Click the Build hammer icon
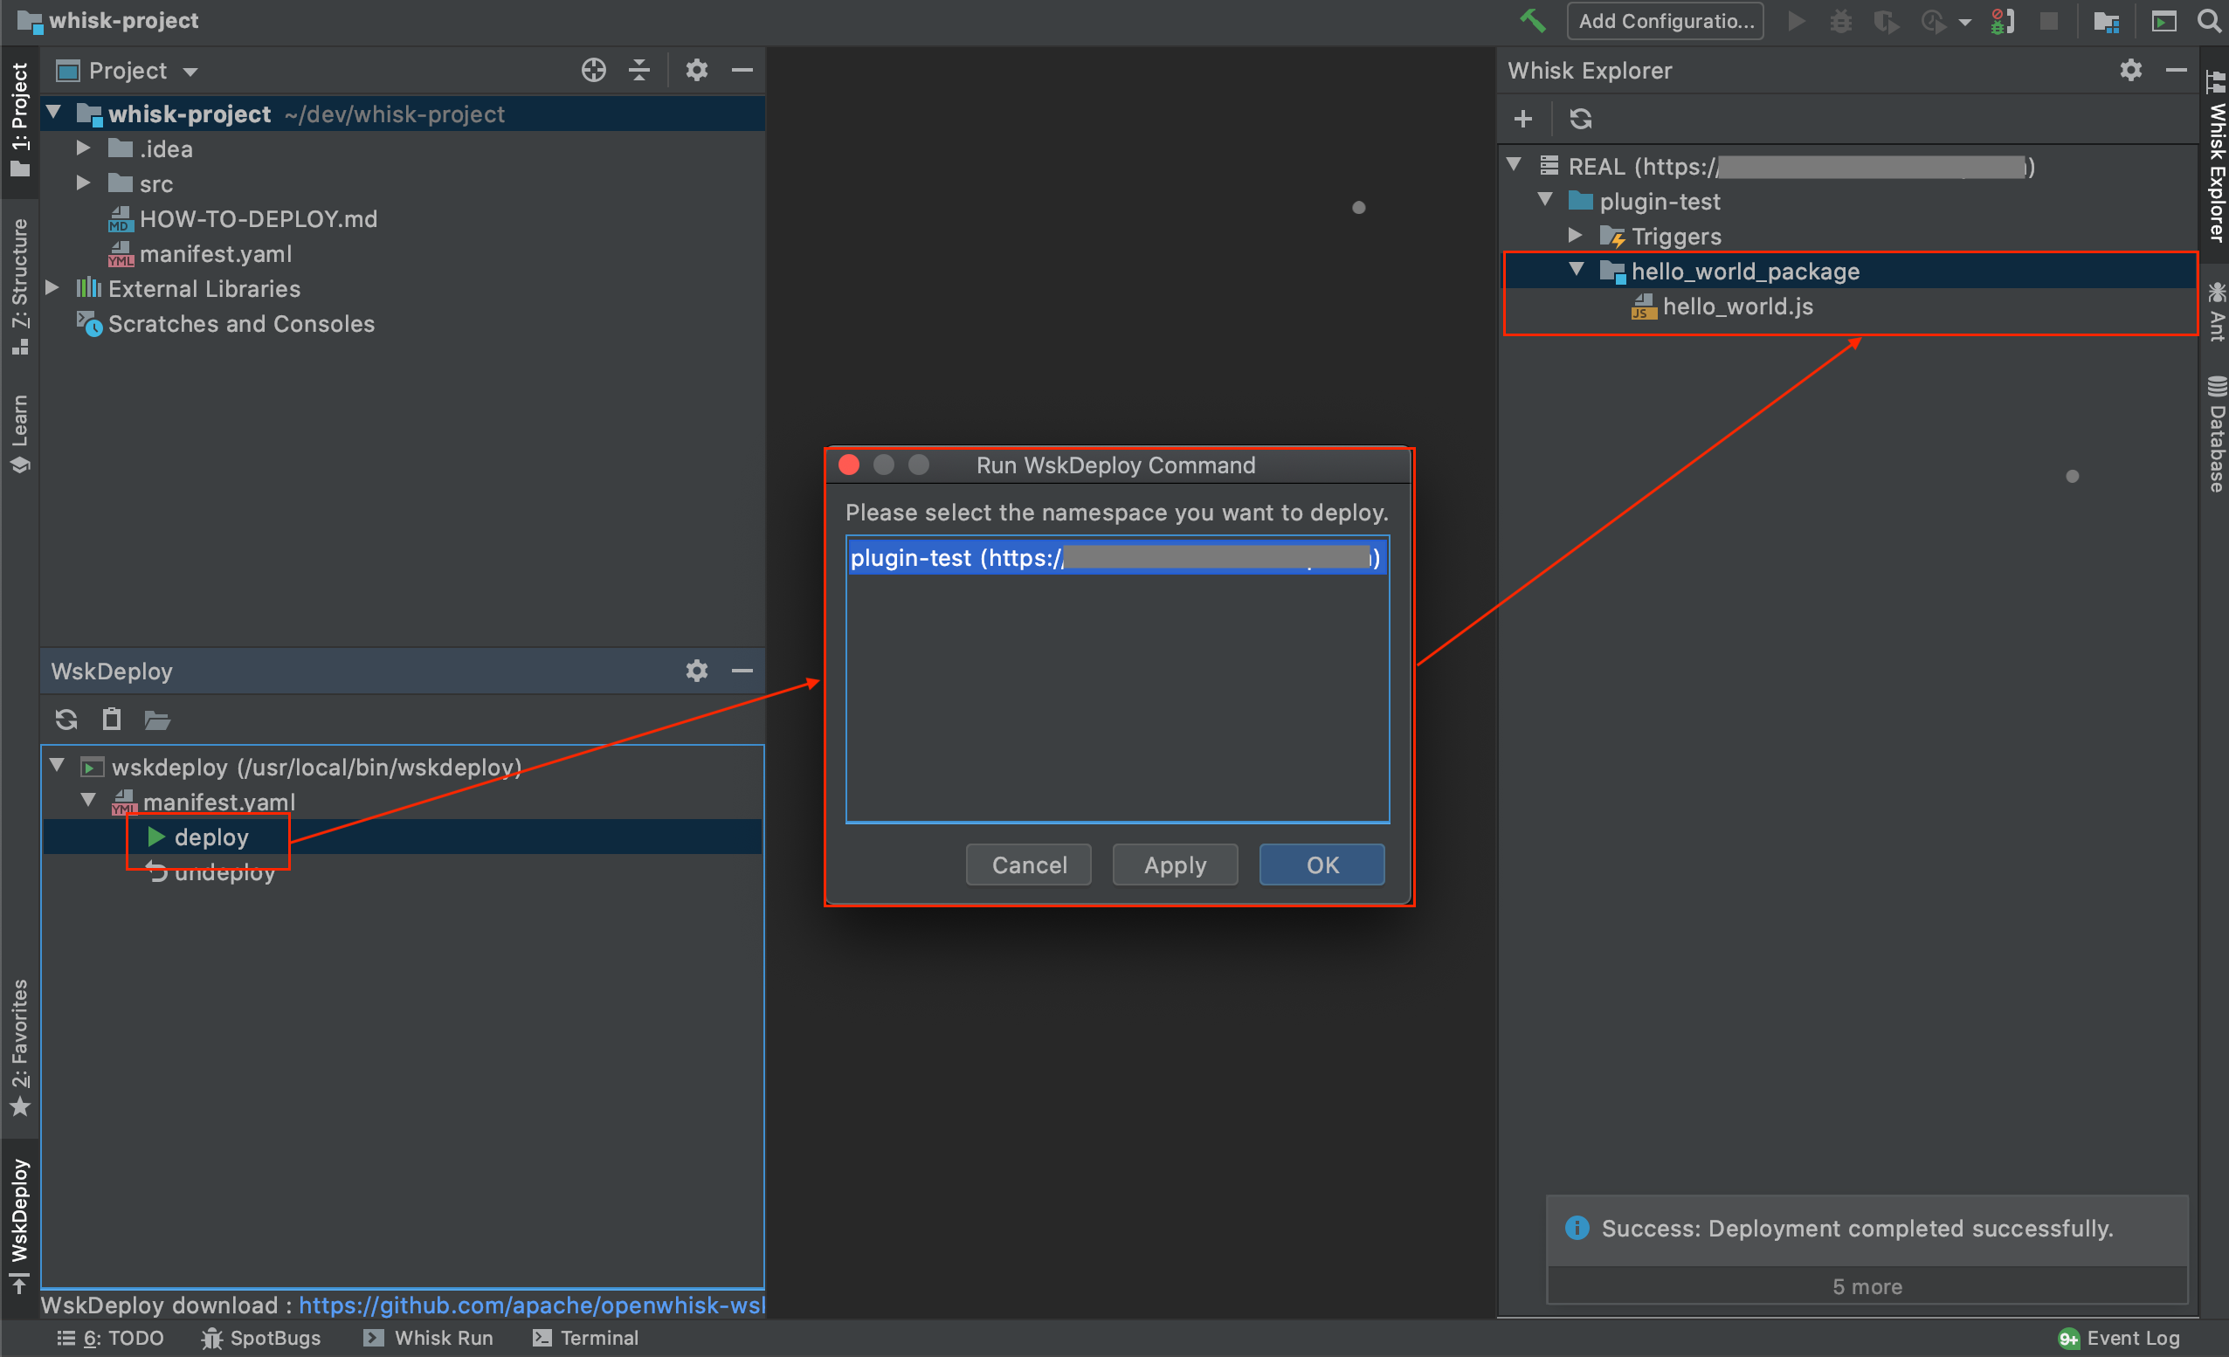The image size is (2229, 1357). (x=1532, y=20)
